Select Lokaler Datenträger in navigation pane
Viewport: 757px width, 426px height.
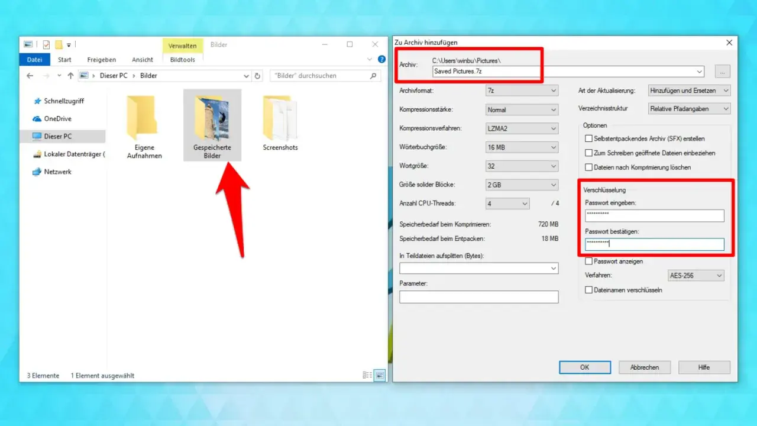pyautogui.click(x=69, y=154)
